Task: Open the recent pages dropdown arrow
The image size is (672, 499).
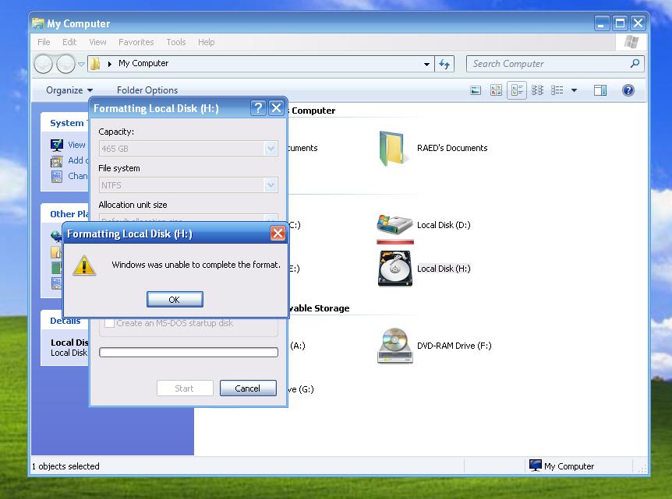Action: pyautogui.click(x=81, y=64)
